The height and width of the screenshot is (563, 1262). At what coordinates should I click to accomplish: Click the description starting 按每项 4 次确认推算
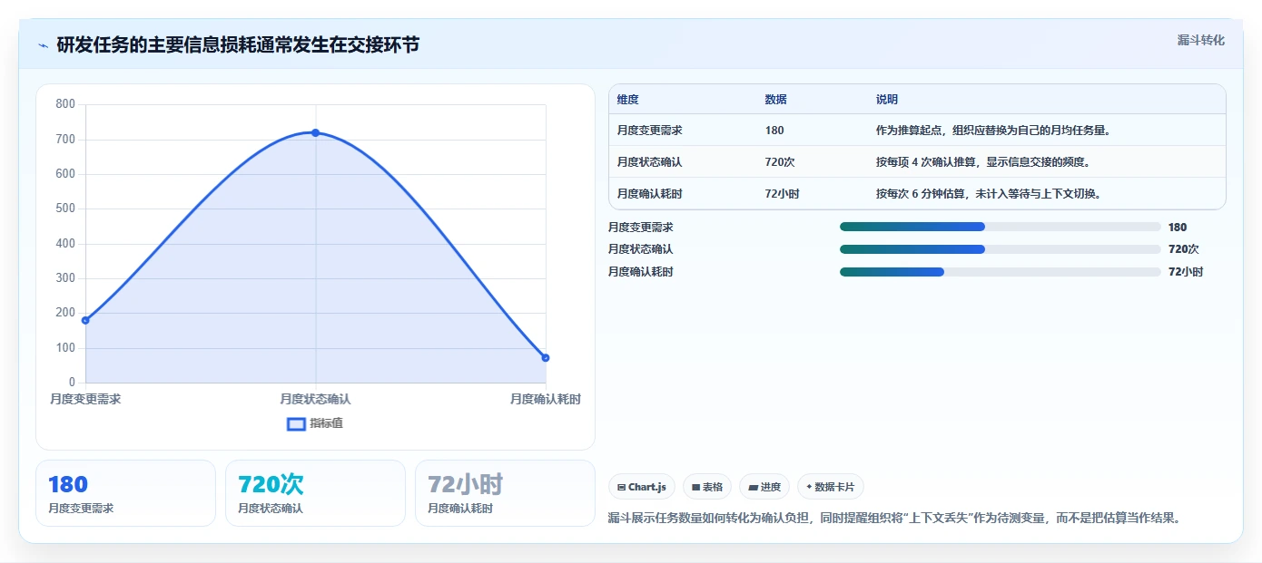pyautogui.click(x=983, y=162)
